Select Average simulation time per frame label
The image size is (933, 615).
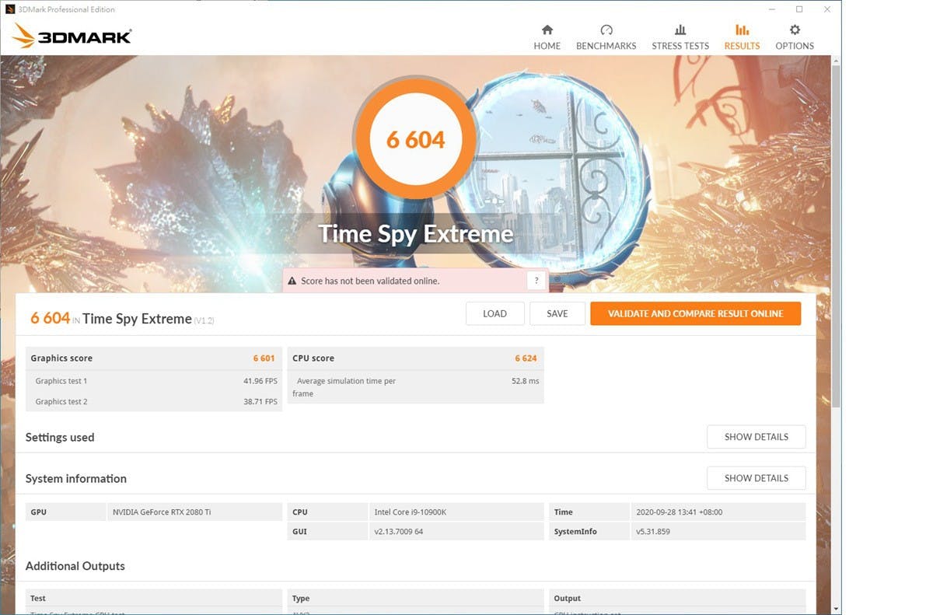coord(344,387)
